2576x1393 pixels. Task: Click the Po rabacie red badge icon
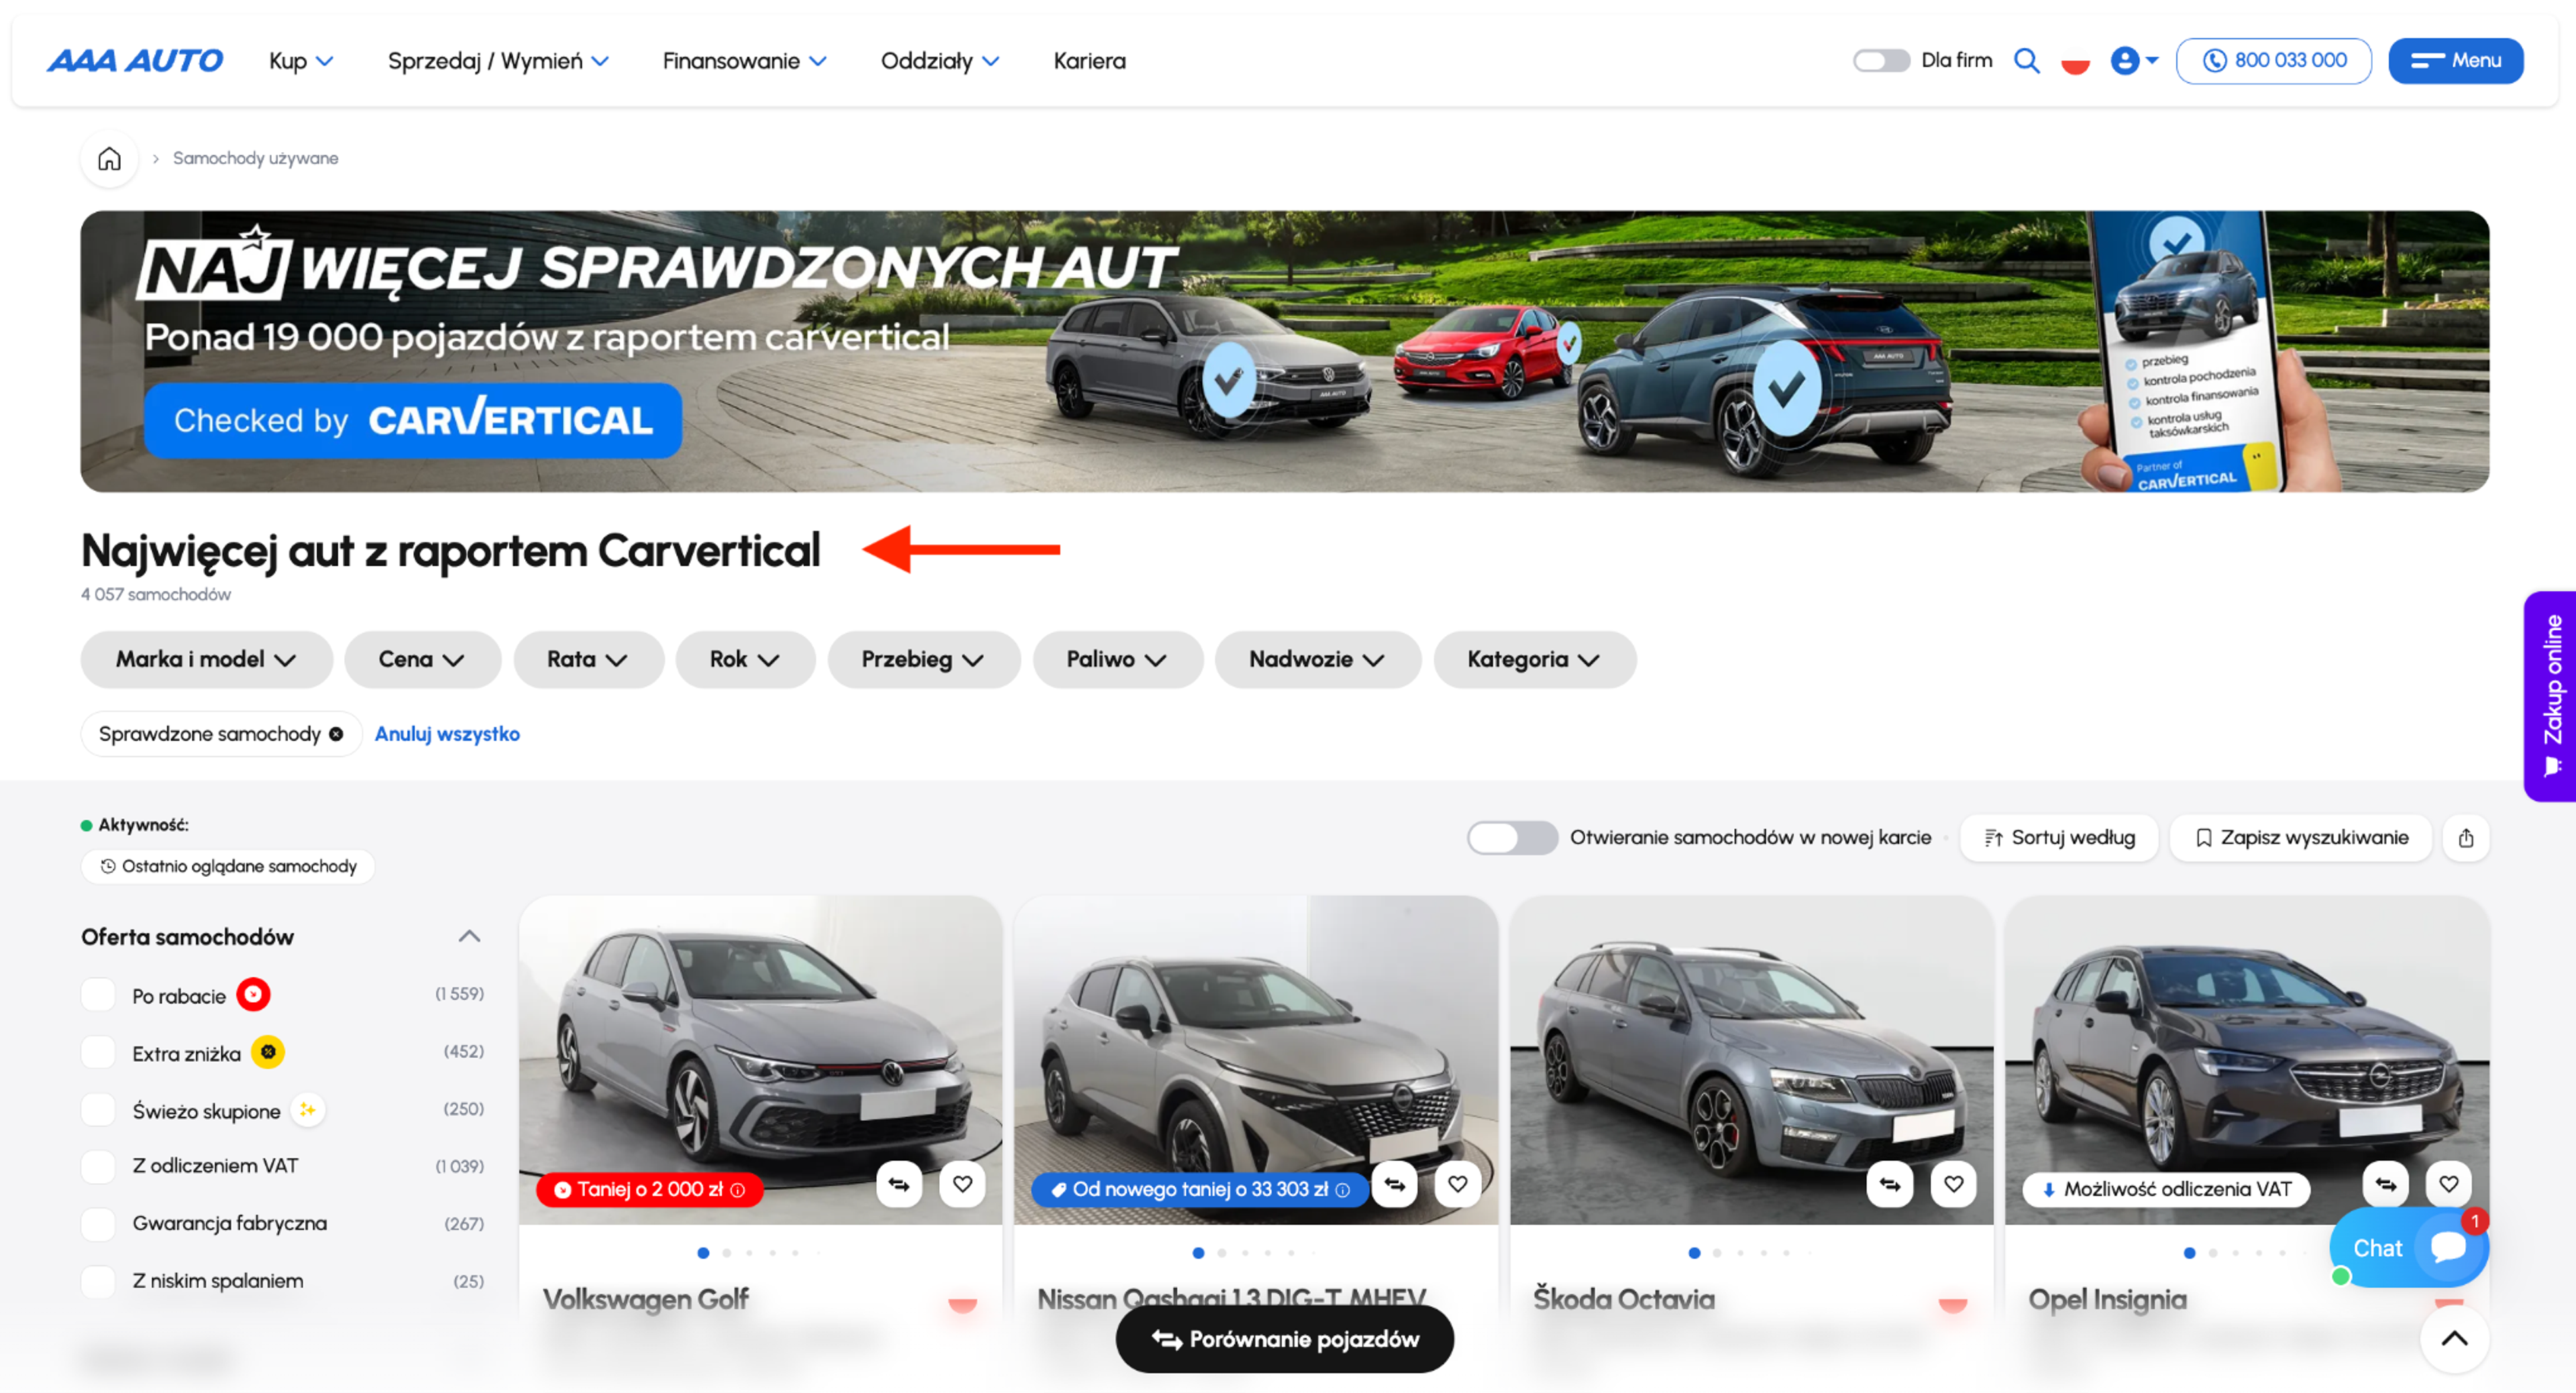(253, 994)
